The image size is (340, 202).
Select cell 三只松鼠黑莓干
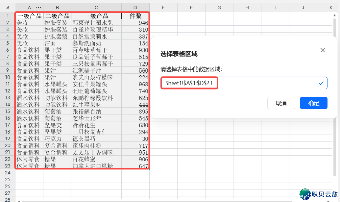(96, 63)
